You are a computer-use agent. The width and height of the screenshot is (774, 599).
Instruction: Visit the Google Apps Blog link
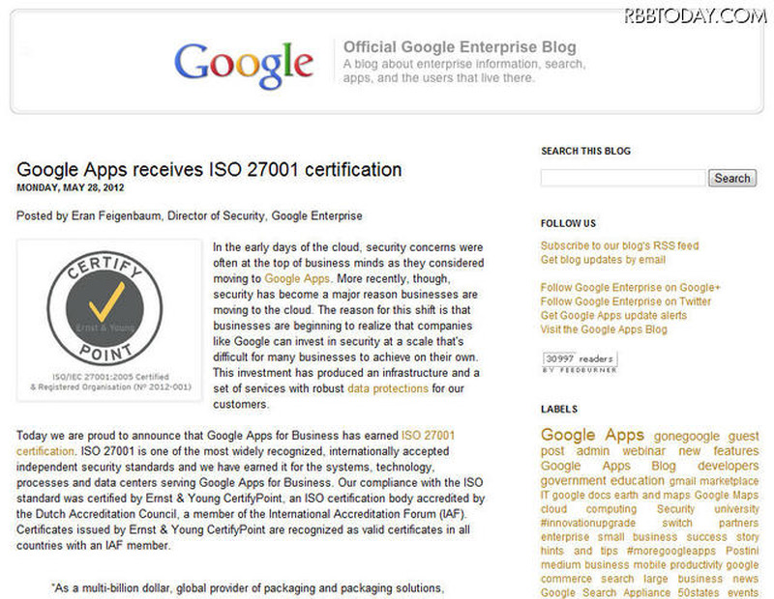604,329
